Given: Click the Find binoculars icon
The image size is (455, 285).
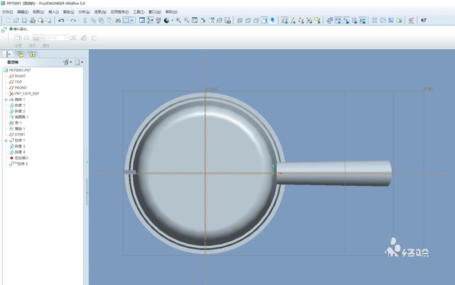Looking at the screenshot, I should [118, 20].
